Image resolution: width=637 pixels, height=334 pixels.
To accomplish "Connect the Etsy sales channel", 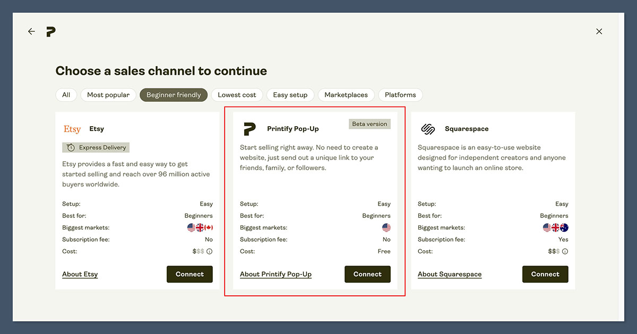I will tap(190, 274).
